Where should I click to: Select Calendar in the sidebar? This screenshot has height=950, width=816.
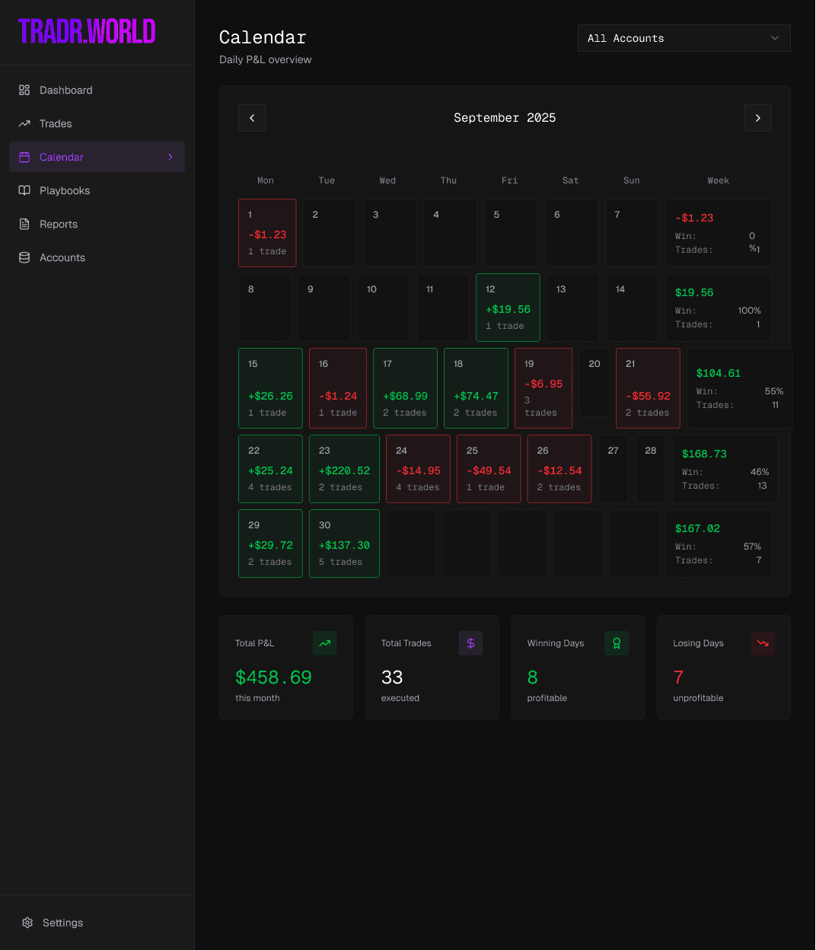(x=62, y=157)
